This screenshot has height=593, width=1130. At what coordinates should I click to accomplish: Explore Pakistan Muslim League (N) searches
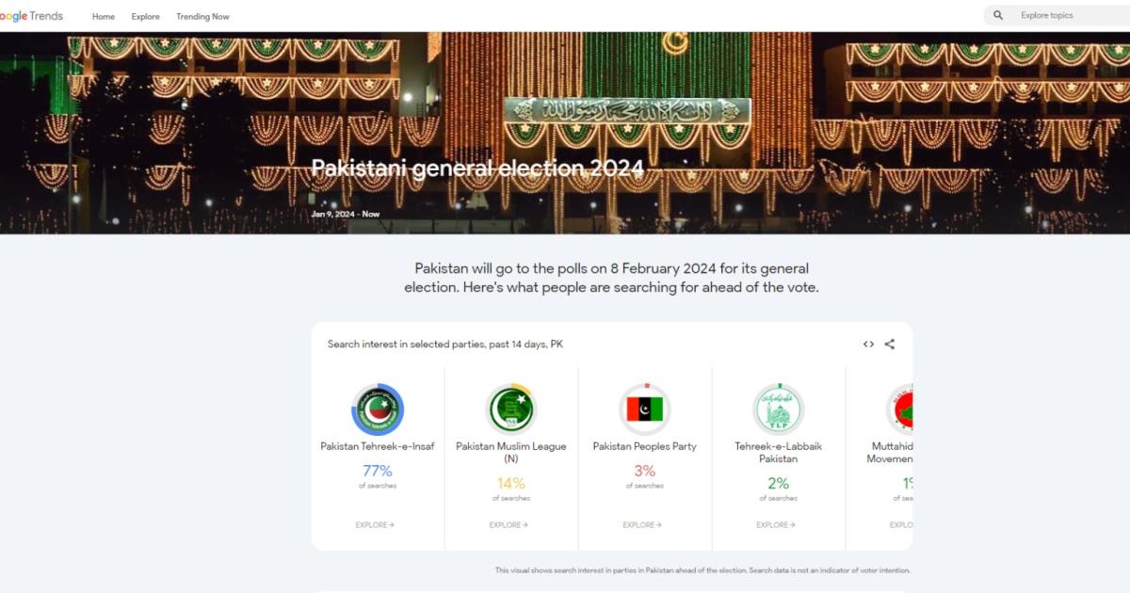tap(508, 525)
